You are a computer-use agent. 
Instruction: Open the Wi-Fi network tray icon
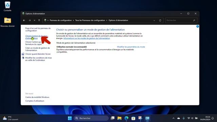[189, 118]
